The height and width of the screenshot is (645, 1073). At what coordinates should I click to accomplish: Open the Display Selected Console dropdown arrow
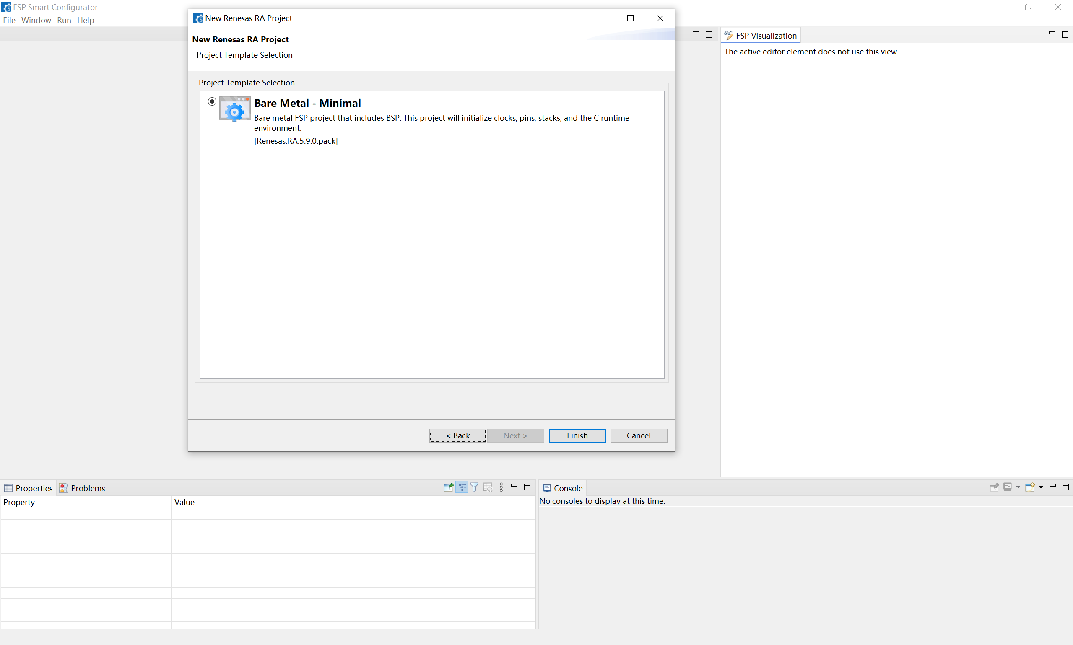point(1018,487)
